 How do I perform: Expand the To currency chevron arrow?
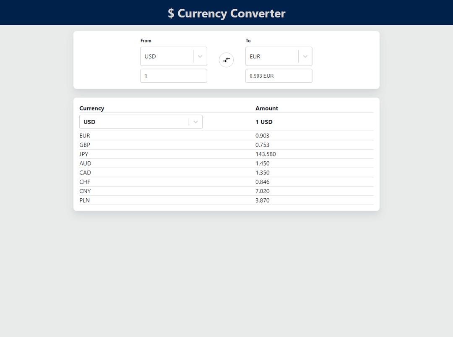(x=305, y=56)
